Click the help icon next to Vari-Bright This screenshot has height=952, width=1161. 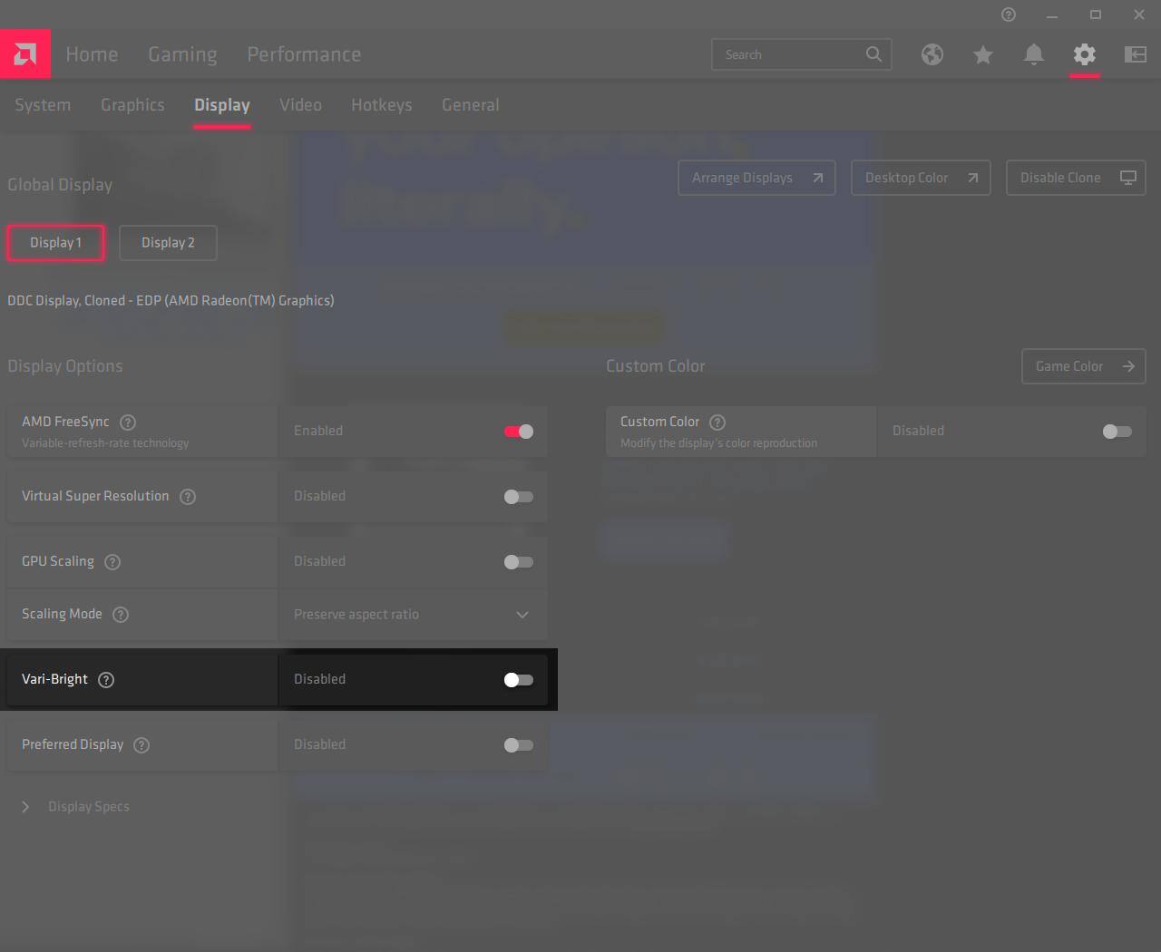106,680
